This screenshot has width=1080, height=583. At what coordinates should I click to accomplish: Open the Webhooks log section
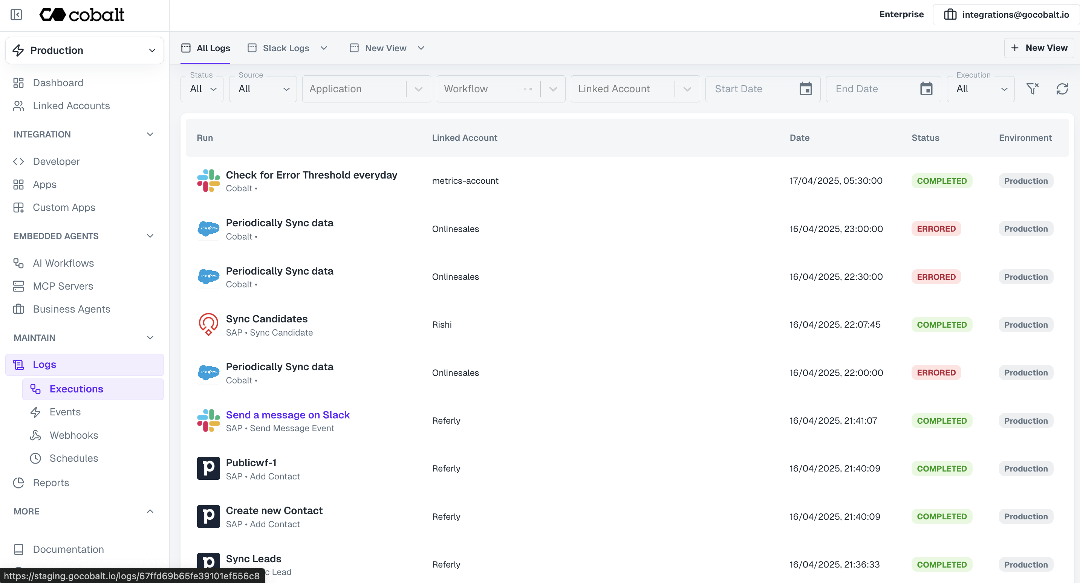pyautogui.click(x=74, y=435)
